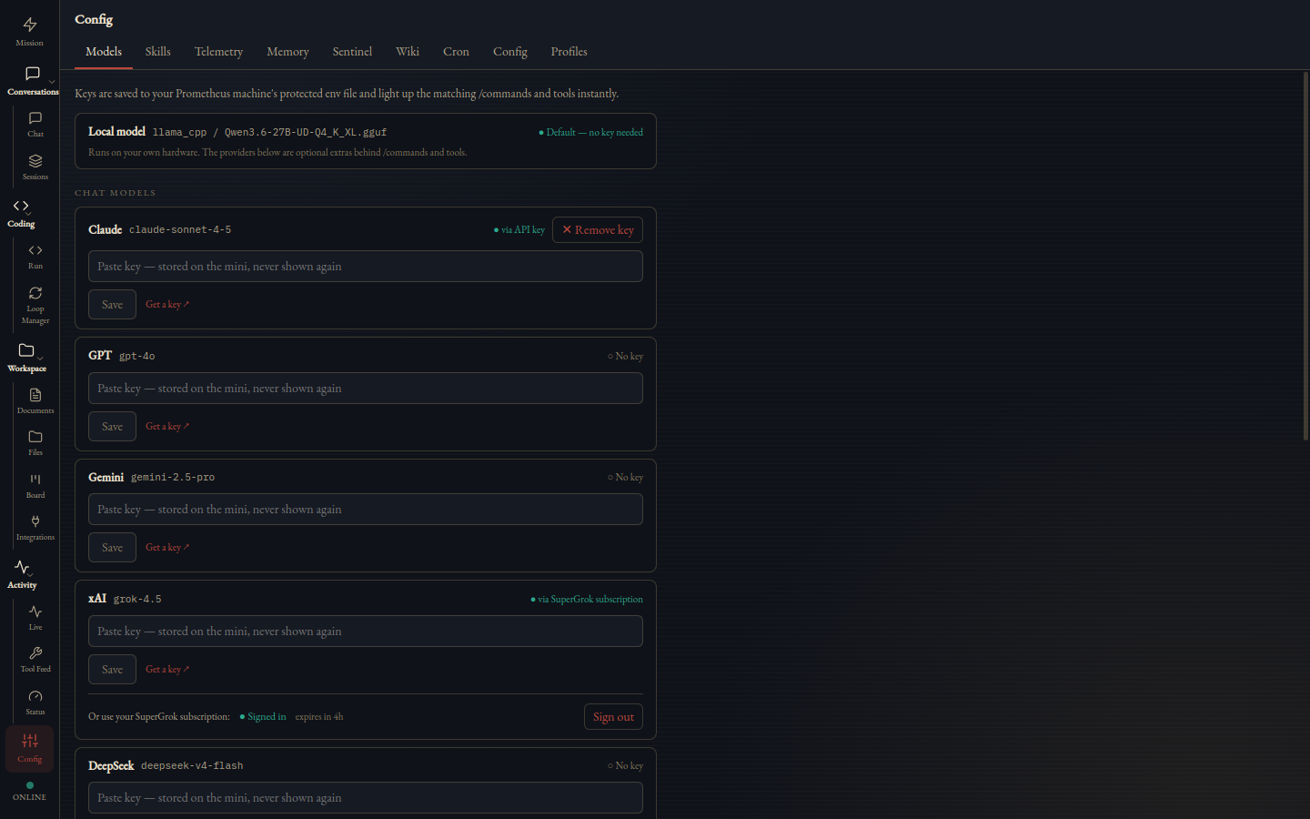1310x819 pixels.
Task: Click the DeepSeek 'No key' status
Action: [x=626, y=766]
